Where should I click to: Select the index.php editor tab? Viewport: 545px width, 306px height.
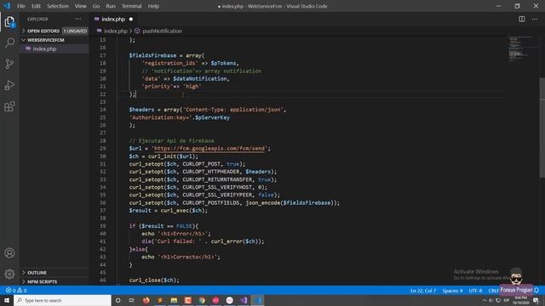pyautogui.click(x=113, y=19)
